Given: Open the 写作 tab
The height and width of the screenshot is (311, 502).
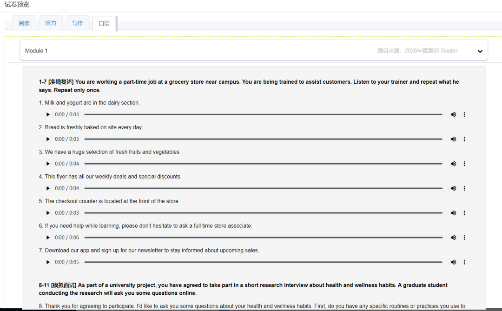Looking at the screenshot, I should click(78, 23).
